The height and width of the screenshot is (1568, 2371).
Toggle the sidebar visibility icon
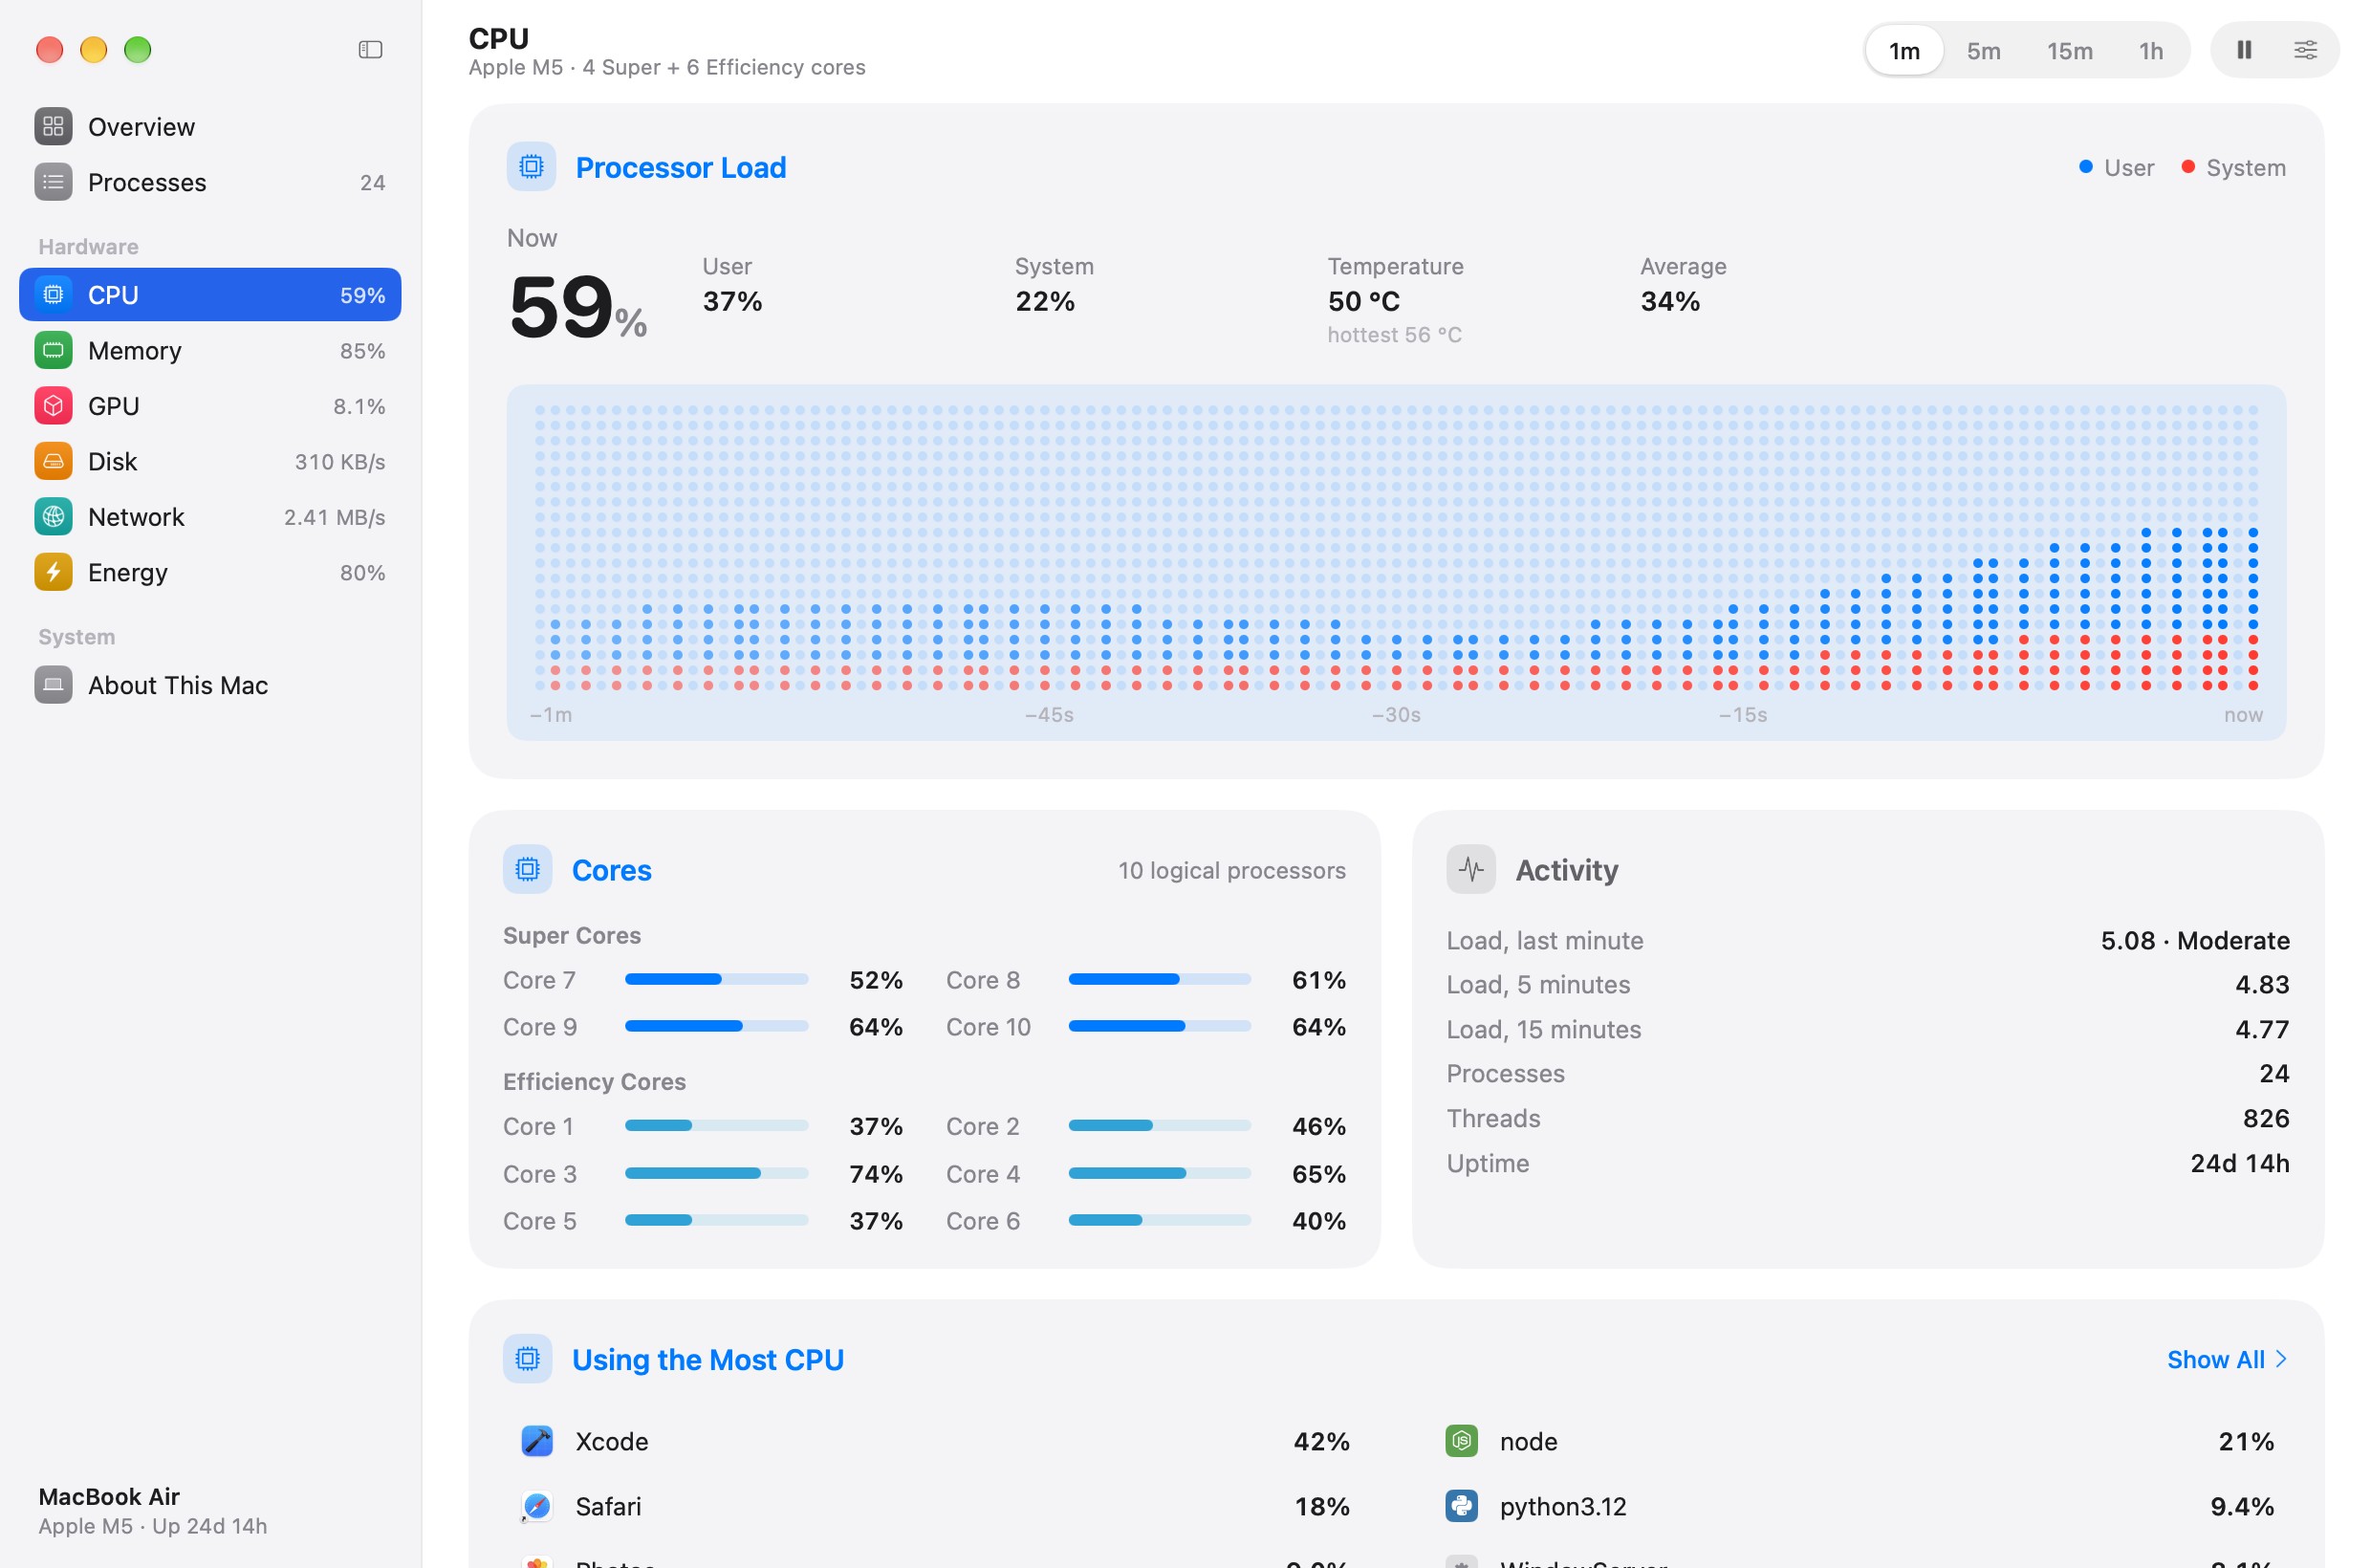[370, 49]
